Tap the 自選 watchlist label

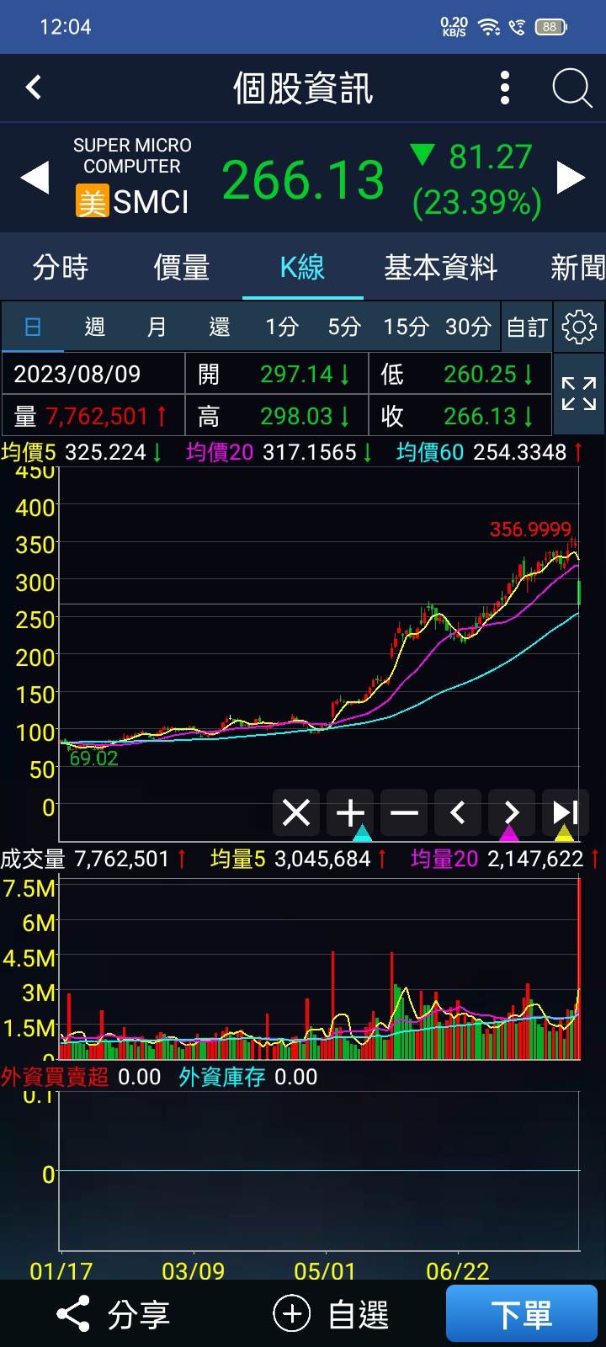pyautogui.click(x=359, y=1314)
